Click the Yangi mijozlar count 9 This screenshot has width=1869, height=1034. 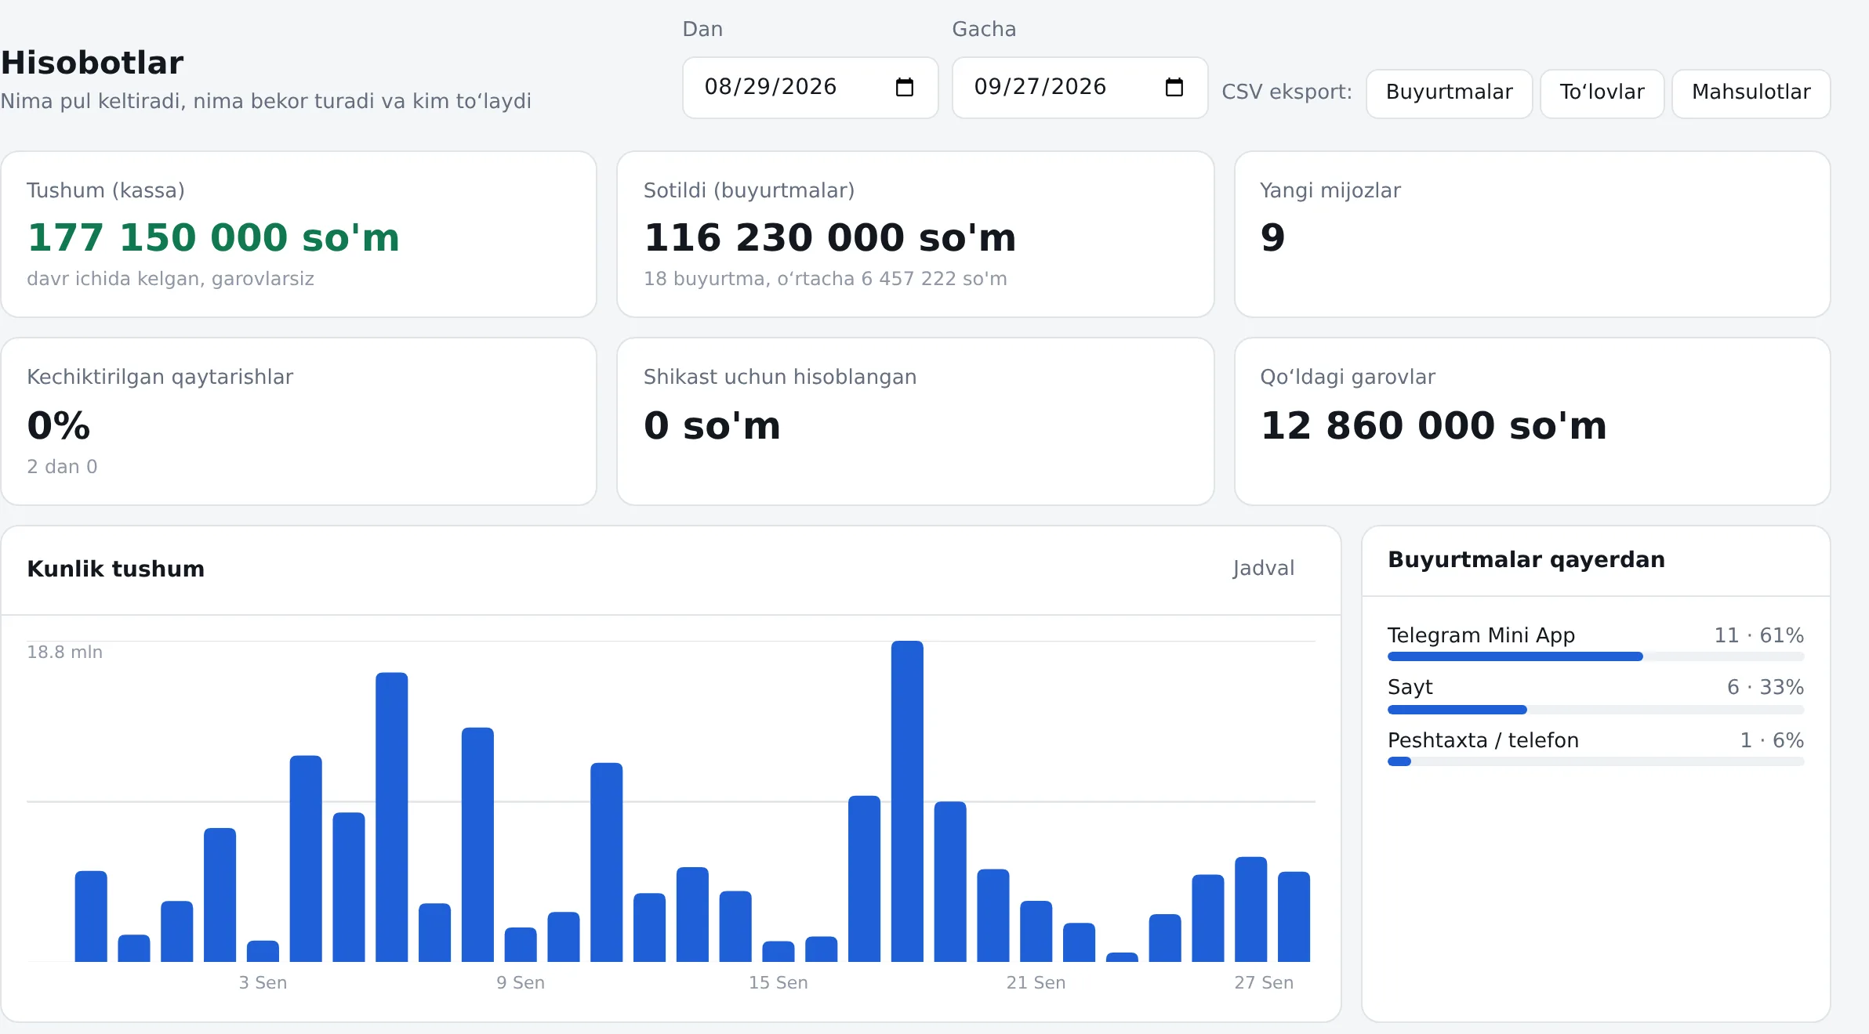click(x=1272, y=237)
